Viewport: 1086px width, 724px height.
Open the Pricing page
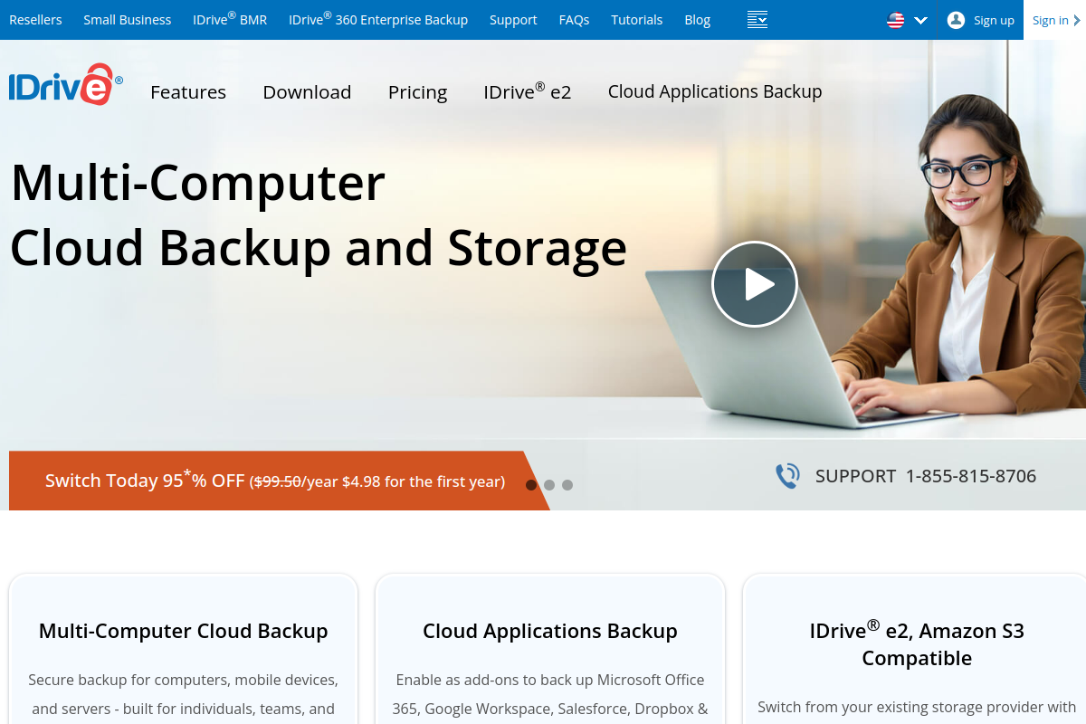417,92
